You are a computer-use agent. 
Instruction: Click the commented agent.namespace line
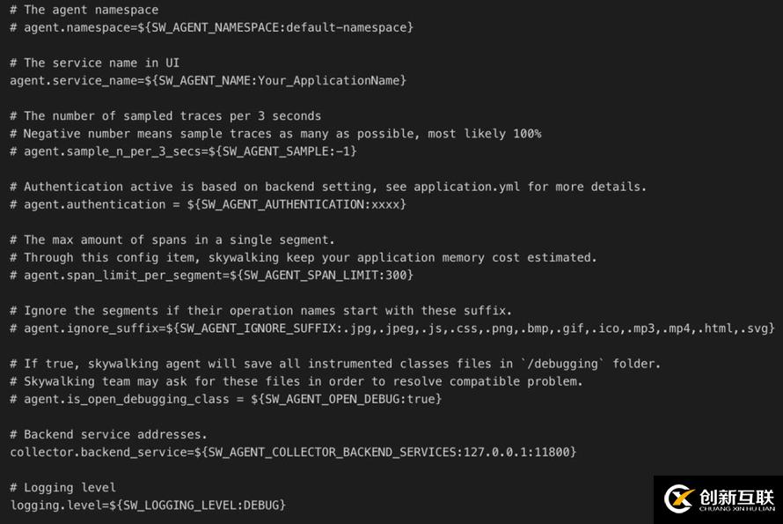[x=211, y=27]
